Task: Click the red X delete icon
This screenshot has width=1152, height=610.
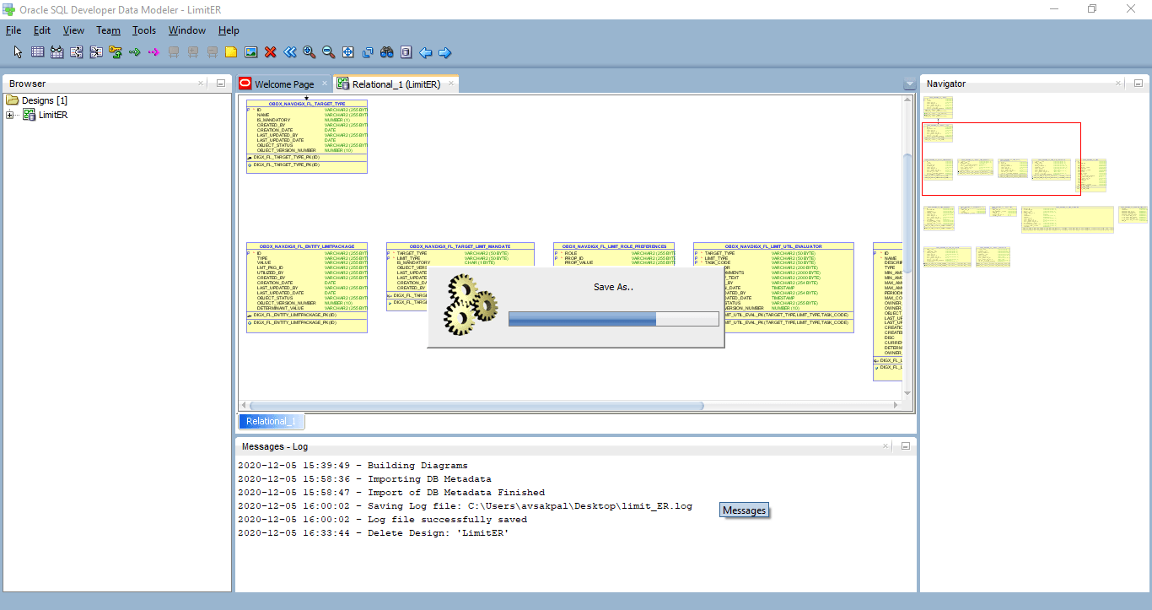Action: [271, 52]
